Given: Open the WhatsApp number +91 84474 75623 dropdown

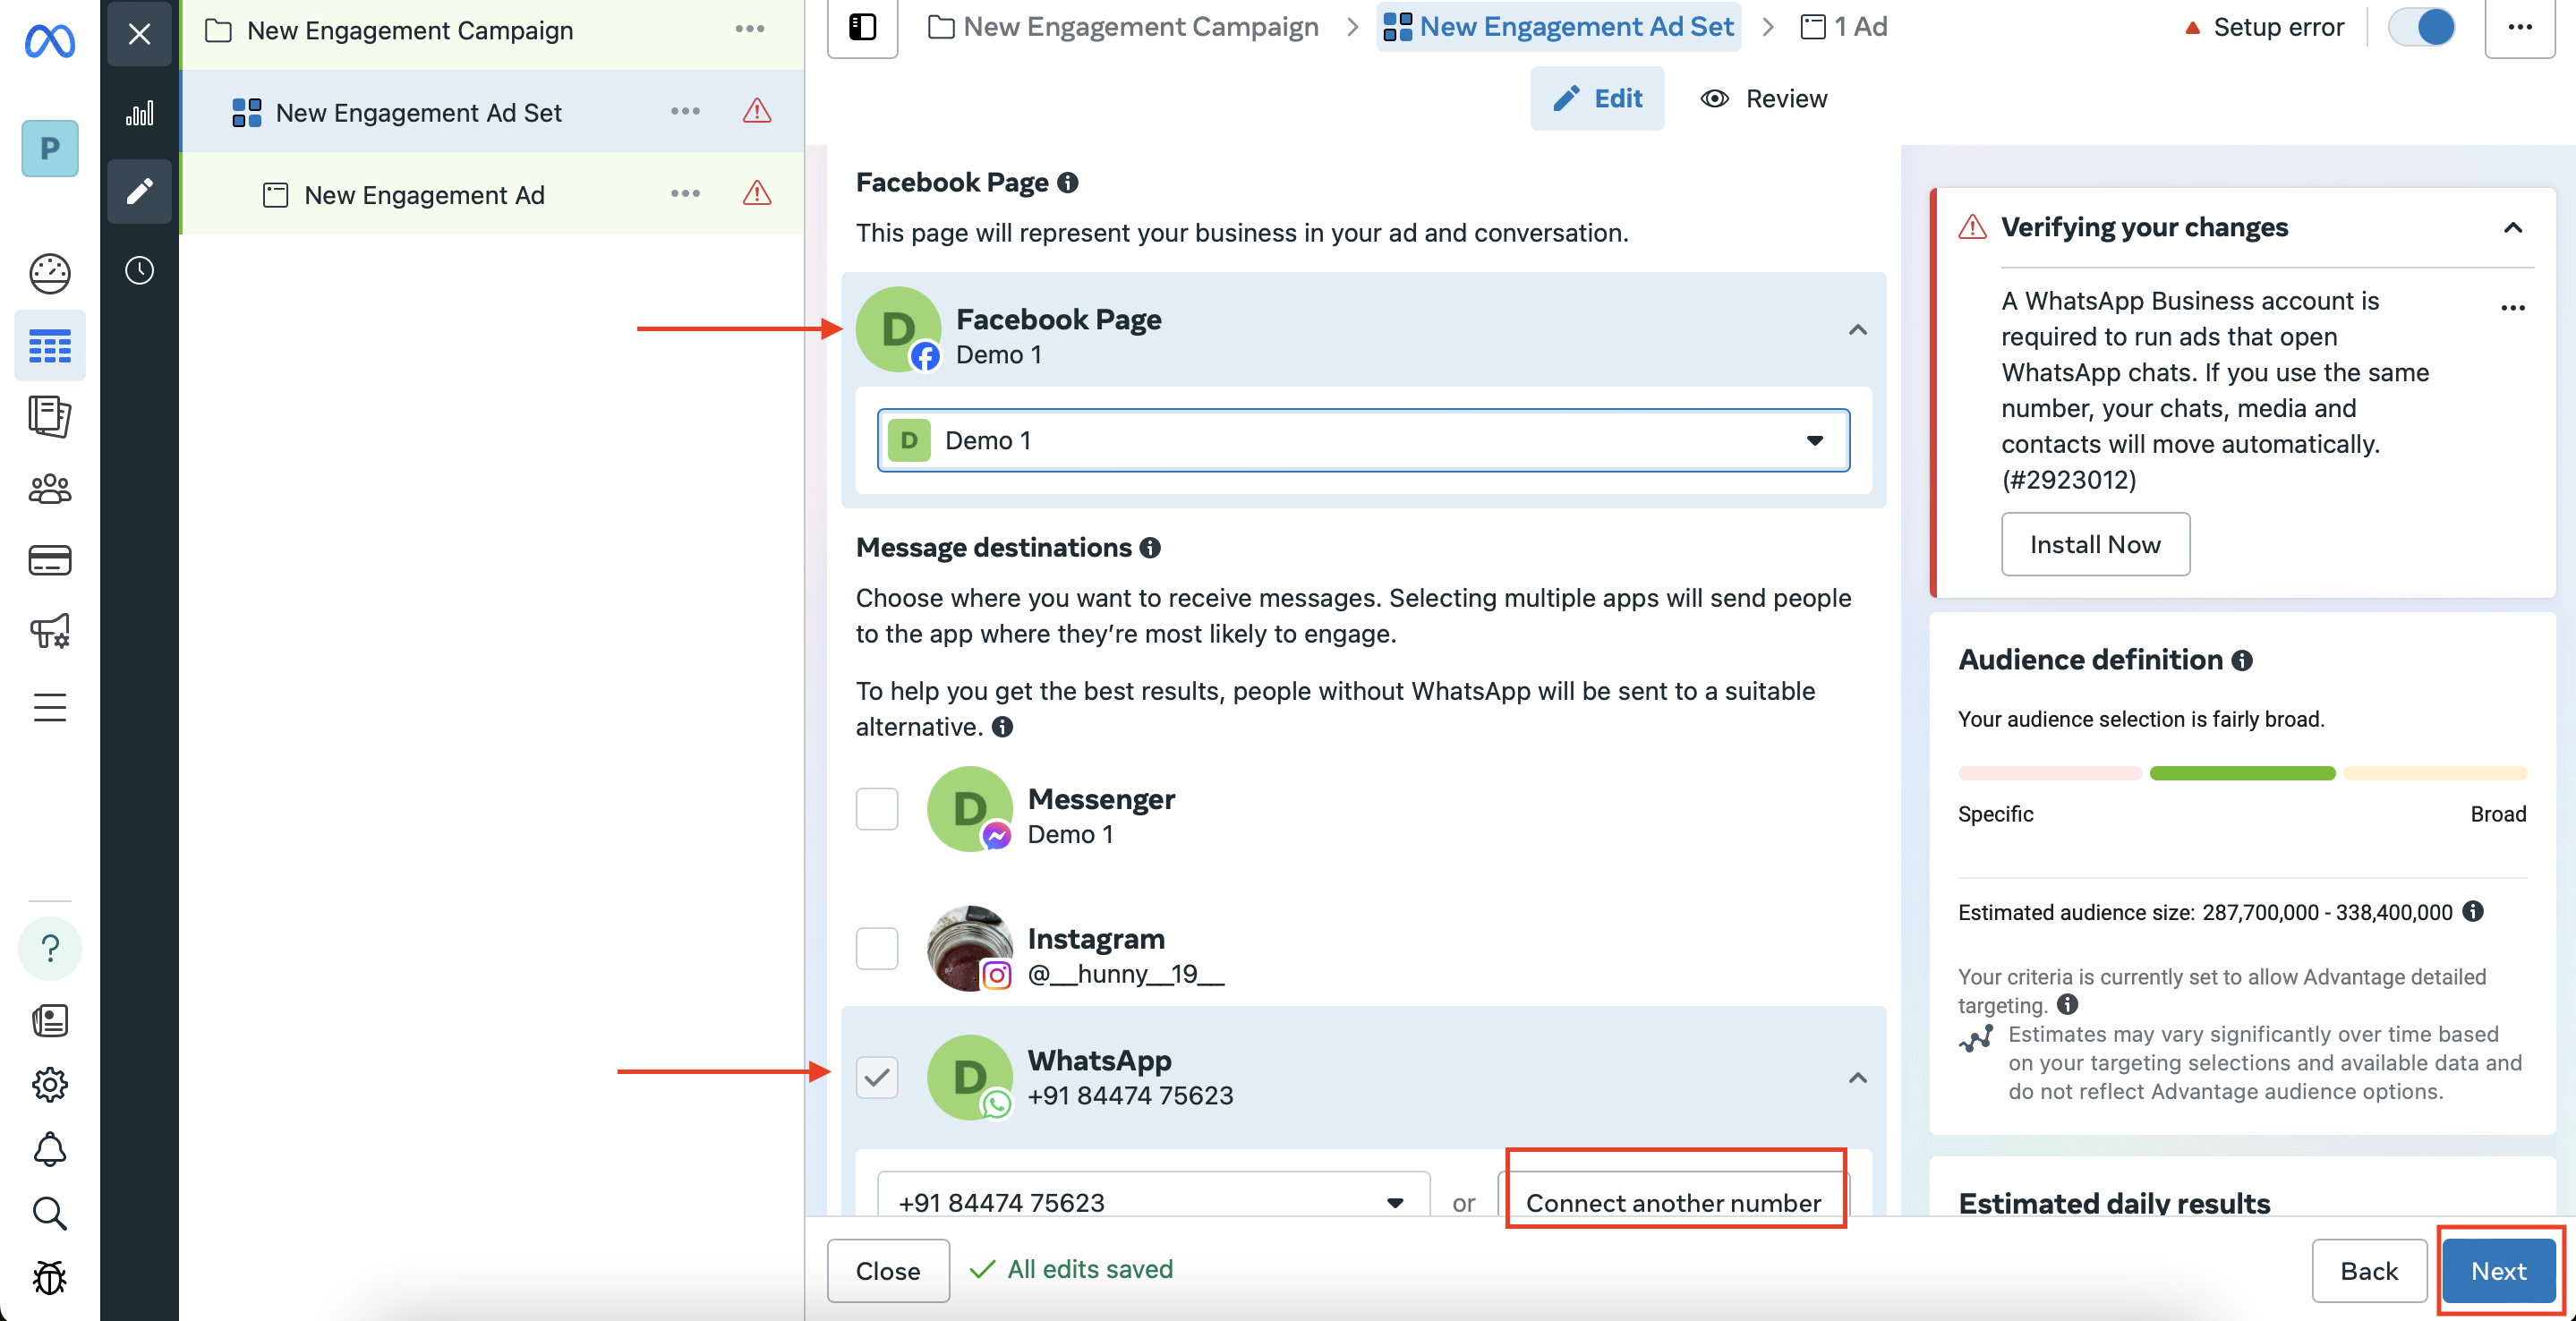Looking at the screenshot, I should coord(1153,1201).
